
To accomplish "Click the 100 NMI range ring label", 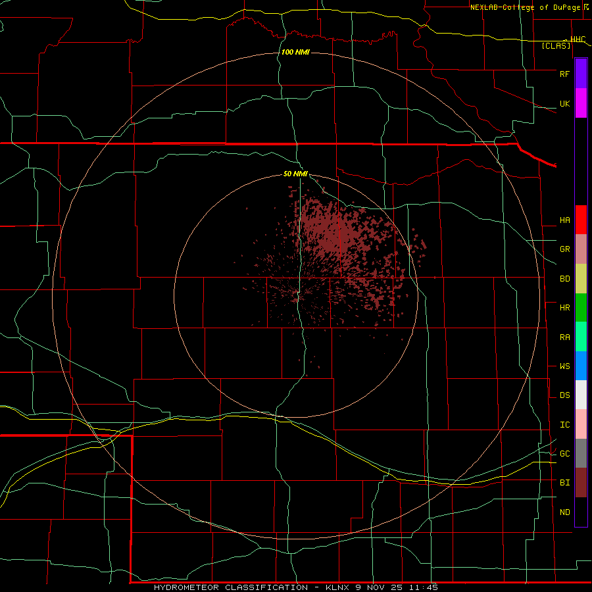I will (295, 52).
